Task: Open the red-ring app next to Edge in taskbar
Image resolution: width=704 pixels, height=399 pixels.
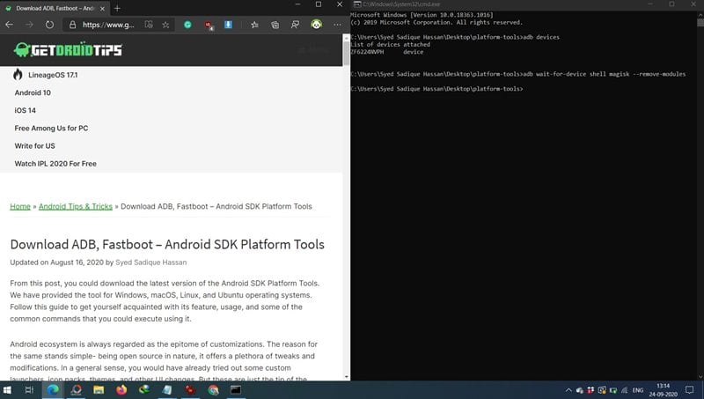Action: [76, 390]
